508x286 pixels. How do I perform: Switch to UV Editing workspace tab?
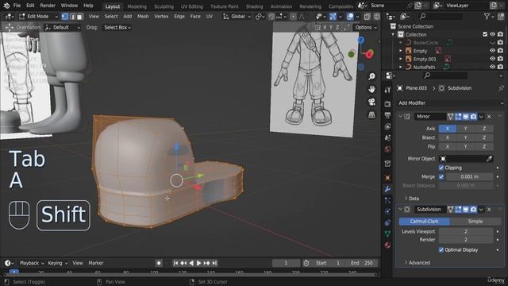pyautogui.click(x=192, y=6)
